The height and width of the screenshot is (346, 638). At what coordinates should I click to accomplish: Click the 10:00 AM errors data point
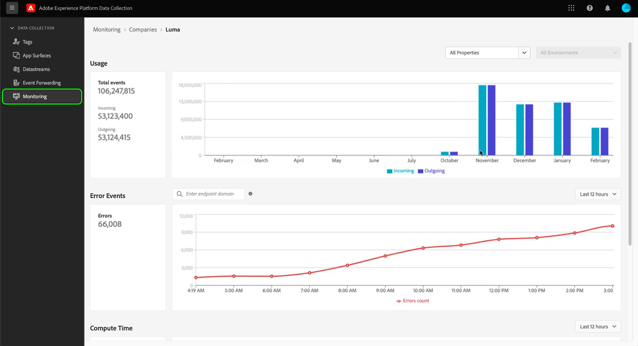pyautogui.click(x=423, y=248)
